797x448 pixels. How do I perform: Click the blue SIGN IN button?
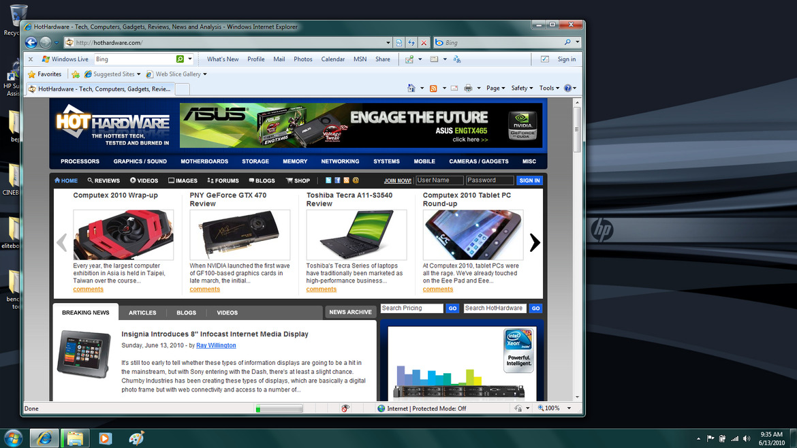(x=529, y=180)
